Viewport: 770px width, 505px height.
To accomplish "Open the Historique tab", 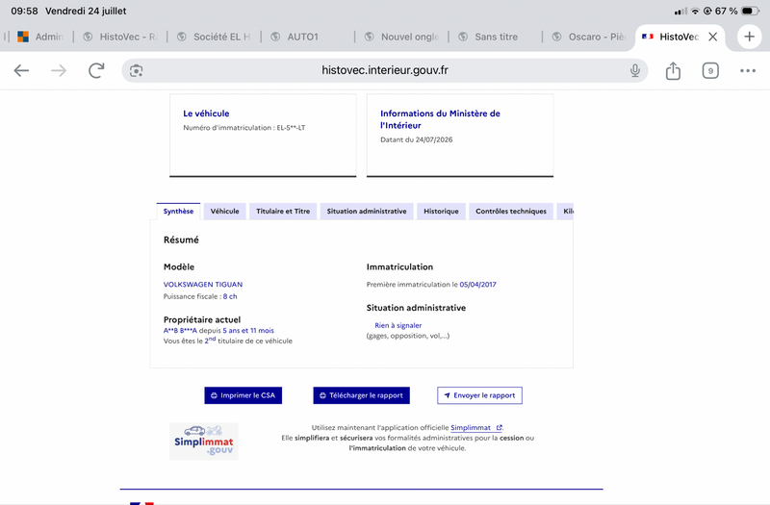I will pos(441,211).
